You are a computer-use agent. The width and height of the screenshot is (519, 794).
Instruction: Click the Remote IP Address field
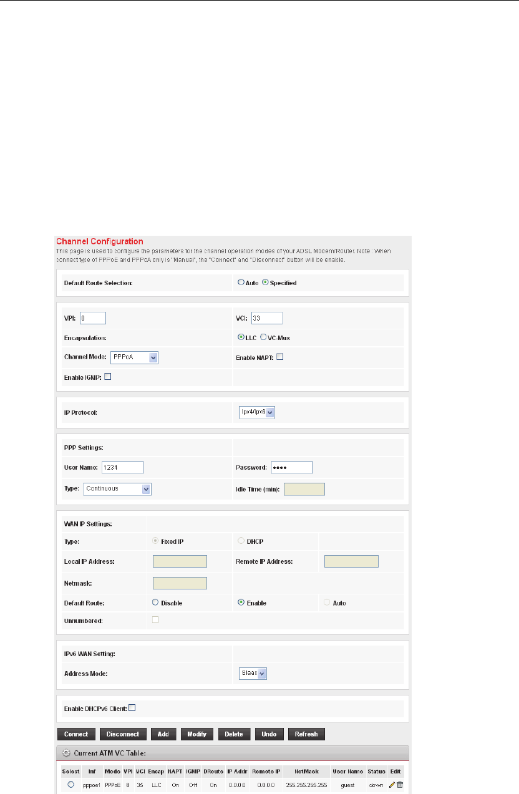coord(352,561)
